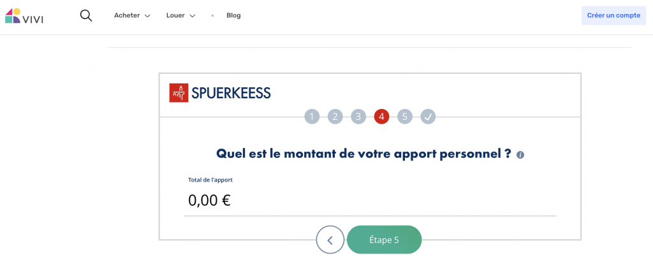This screenshot has width=653, height=260.
Task: Click the chevron next to Acheter
Action: pyautogui.click(x=147, y=16)
